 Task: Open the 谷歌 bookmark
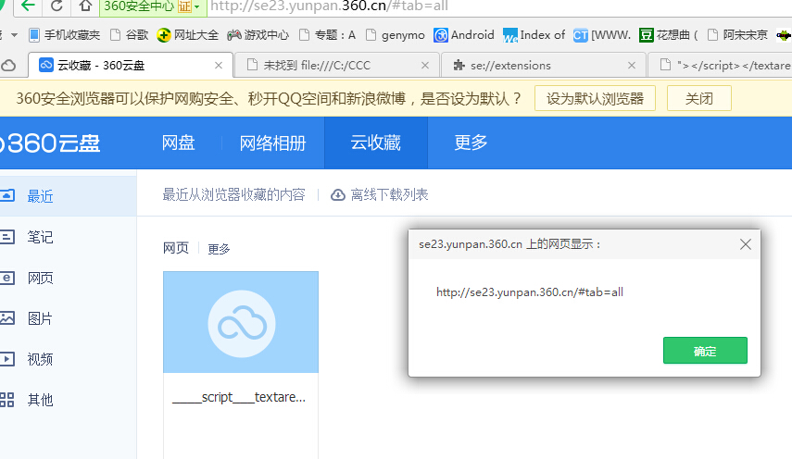pyautogui.click(x=130, y=35)
